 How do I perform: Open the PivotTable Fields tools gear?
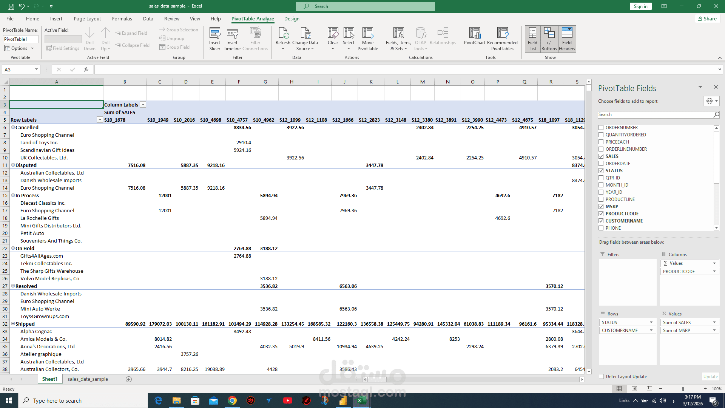711,101
